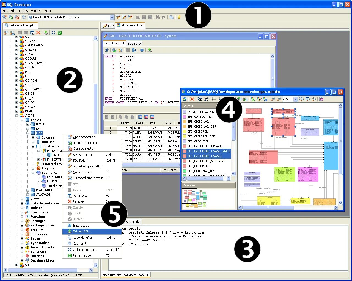This screenshot has width=352, height=281.
Task: Click the light bulb tips icon
Action: click(x=179, y=17)
